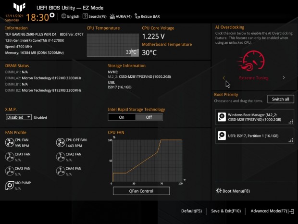Go to previous AI Overclocking mode arrow

click(x=224, y=78)
